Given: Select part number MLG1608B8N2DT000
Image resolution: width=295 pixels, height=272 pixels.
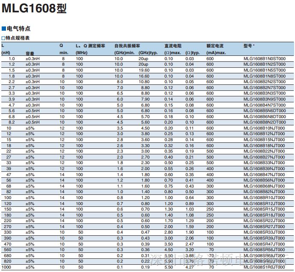Looking at the screenshot, I should pos(265,122).
